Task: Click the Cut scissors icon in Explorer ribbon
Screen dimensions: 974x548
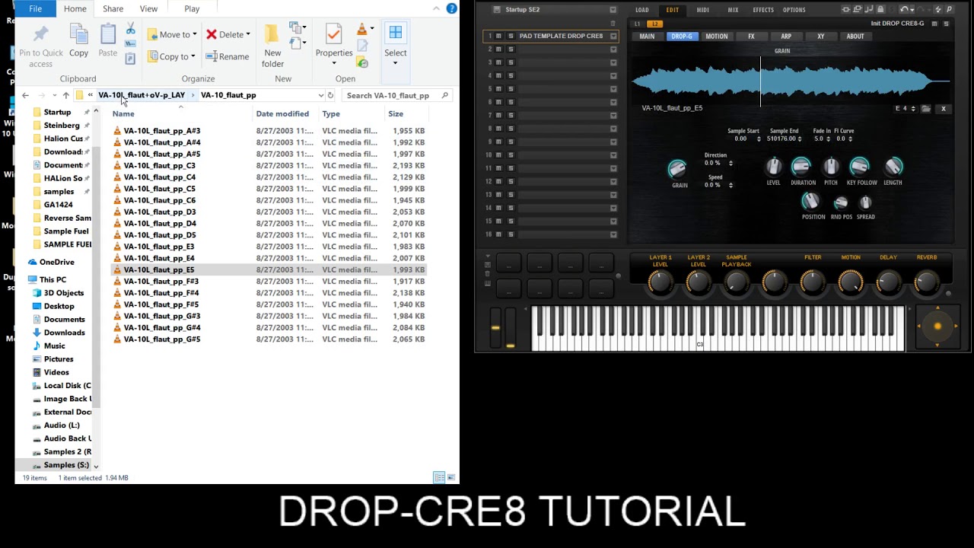Action: (130, 29)
